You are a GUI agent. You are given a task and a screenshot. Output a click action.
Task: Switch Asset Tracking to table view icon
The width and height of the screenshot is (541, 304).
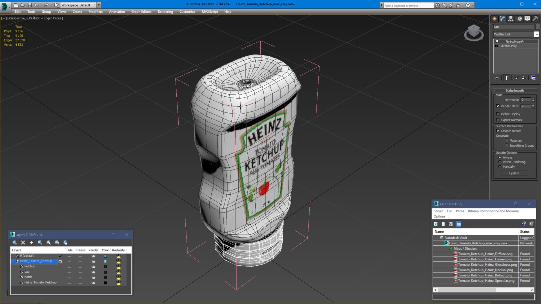click(459, 224)
